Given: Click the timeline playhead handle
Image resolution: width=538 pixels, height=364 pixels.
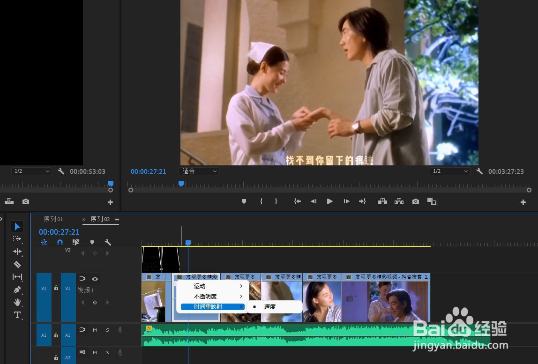Looking at the screenshot, I should click(x=188, y=243).
